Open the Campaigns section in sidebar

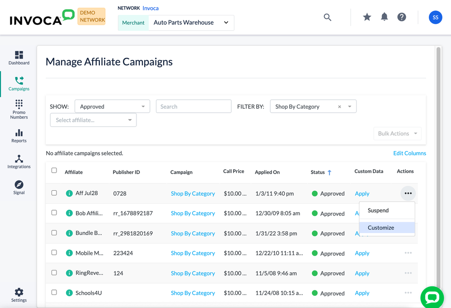point(19,83)
